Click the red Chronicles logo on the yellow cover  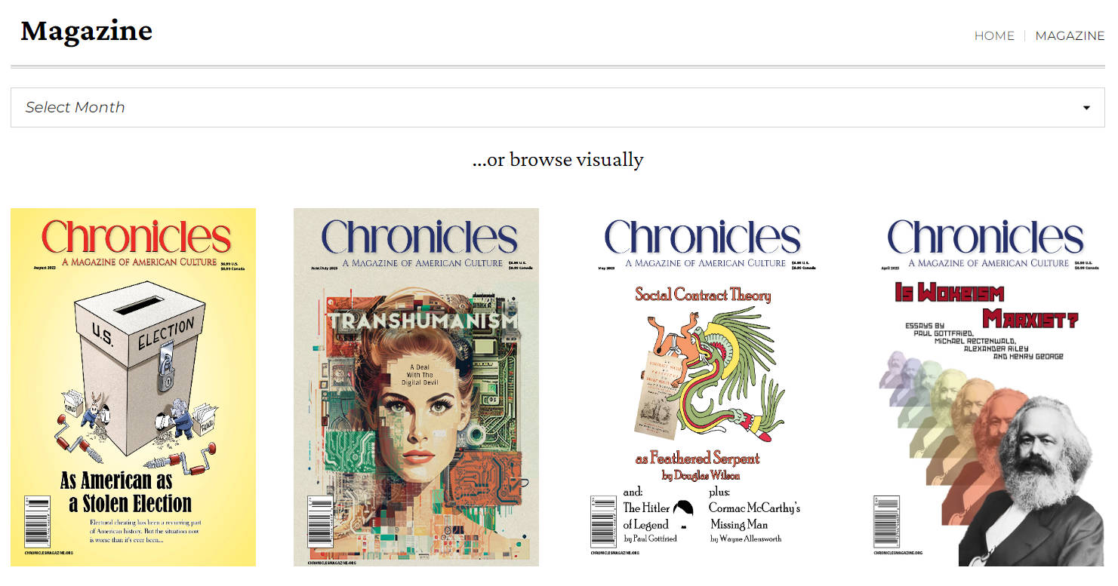pos(136,237)
